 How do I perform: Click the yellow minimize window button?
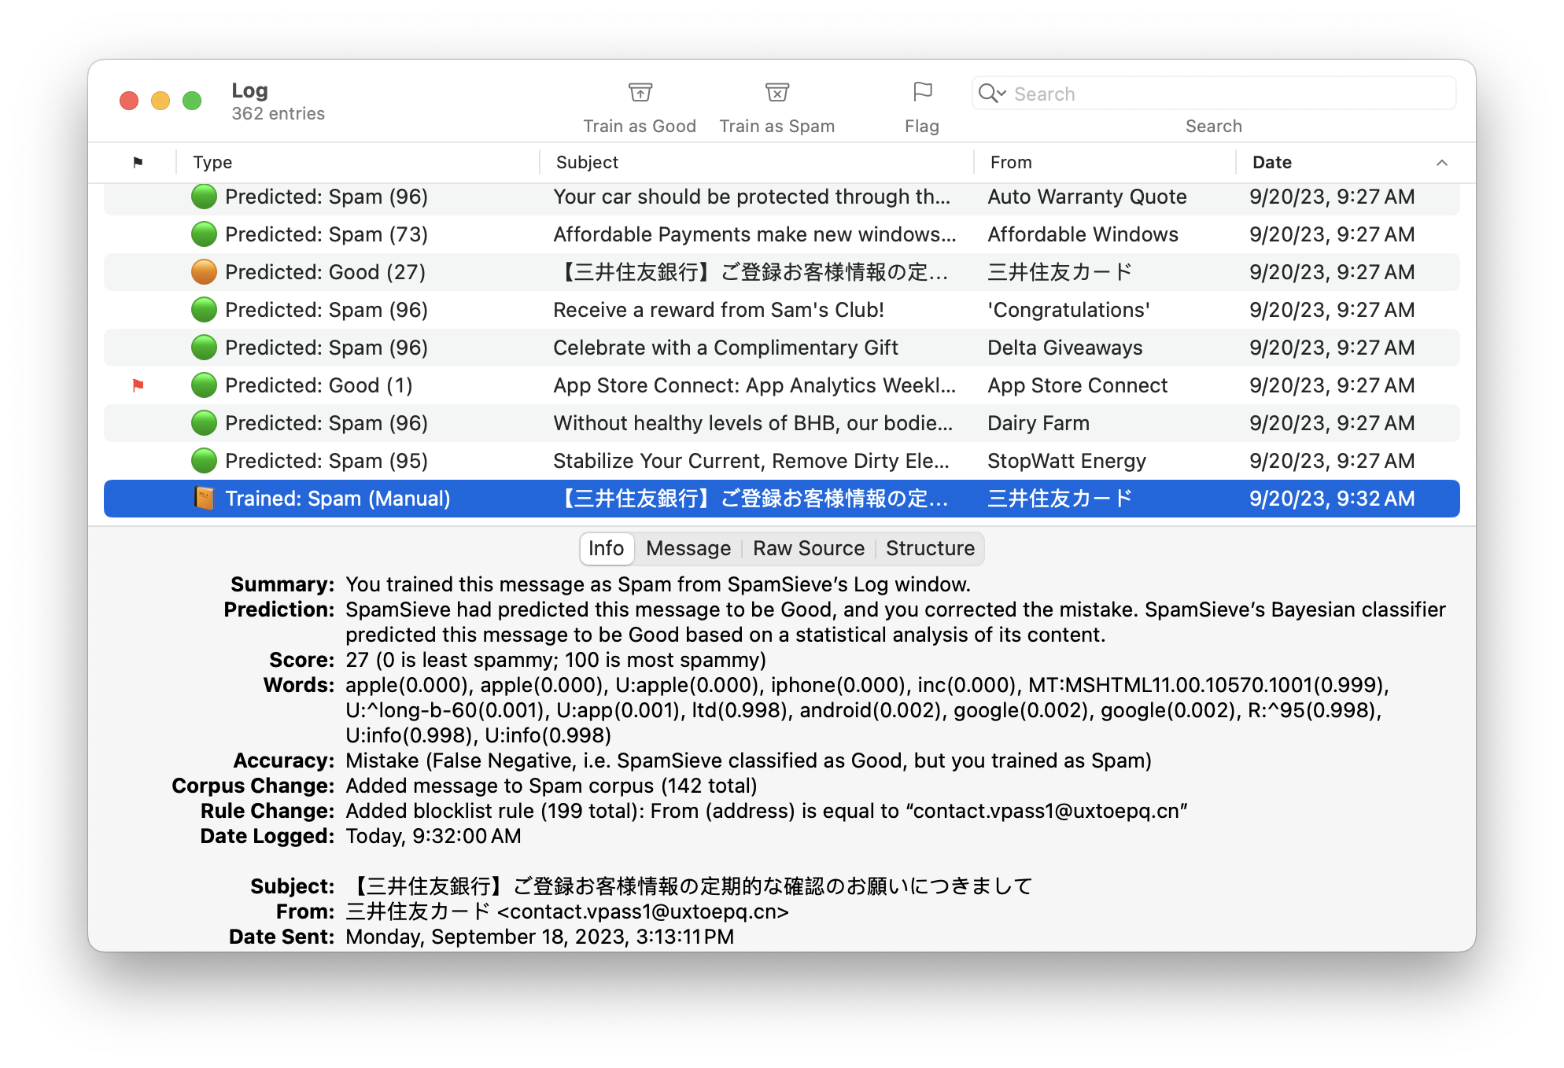click(x=160, y=101)
